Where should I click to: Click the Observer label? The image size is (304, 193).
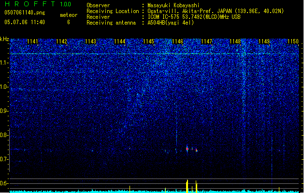pos(98,5)
